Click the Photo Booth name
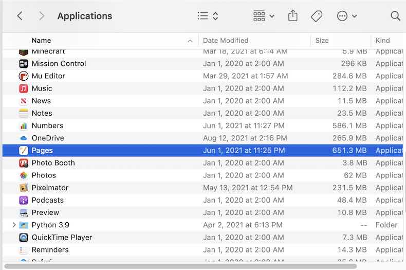 53,163
